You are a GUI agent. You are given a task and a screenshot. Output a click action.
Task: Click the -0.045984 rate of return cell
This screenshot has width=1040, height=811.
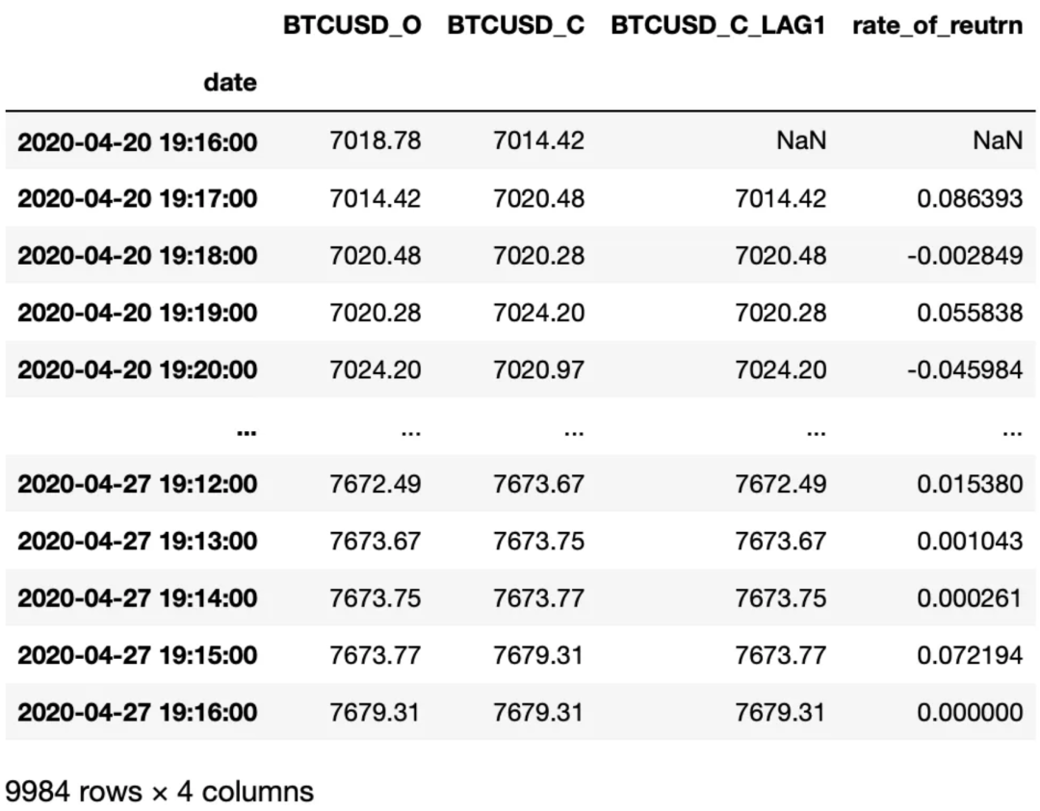[965, 369]
